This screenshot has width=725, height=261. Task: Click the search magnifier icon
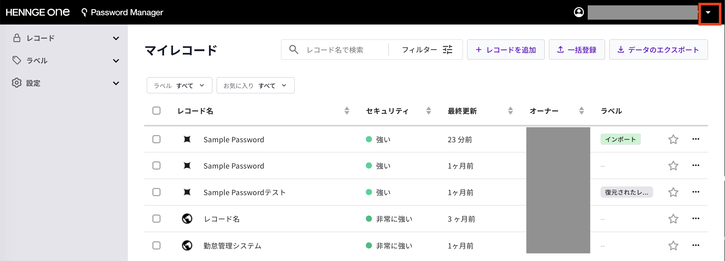(293, 50)
